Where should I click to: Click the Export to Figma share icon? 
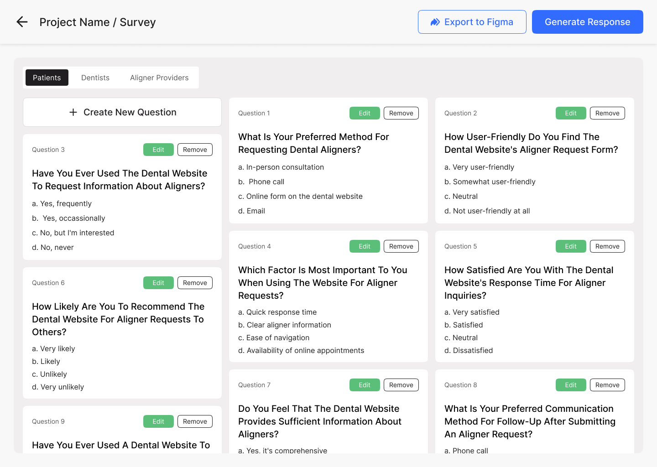pos(435,22)
